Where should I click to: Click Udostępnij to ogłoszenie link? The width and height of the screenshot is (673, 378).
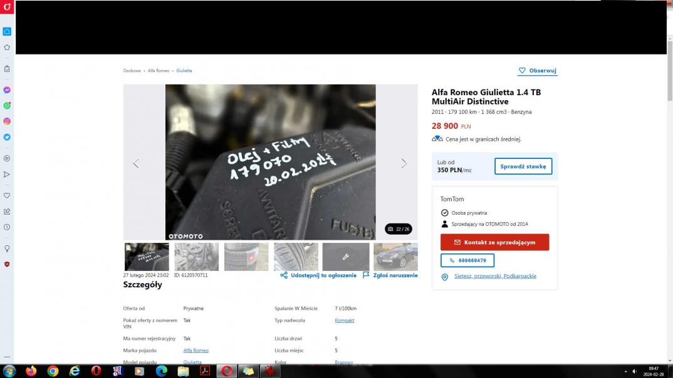tap(318, 275)
